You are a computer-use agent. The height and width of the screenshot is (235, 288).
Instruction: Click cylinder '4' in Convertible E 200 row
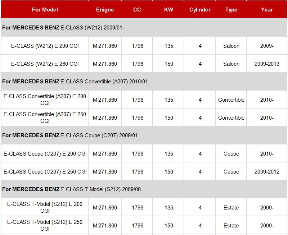(x=200, y=100)
